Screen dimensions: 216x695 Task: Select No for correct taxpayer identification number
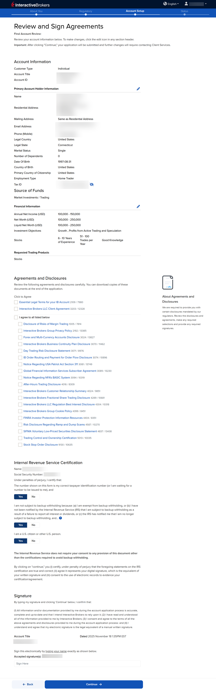point(33,497)
